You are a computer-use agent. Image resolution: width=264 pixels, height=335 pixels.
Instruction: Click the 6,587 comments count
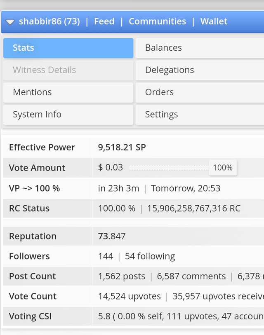click(x=191, y=276)
